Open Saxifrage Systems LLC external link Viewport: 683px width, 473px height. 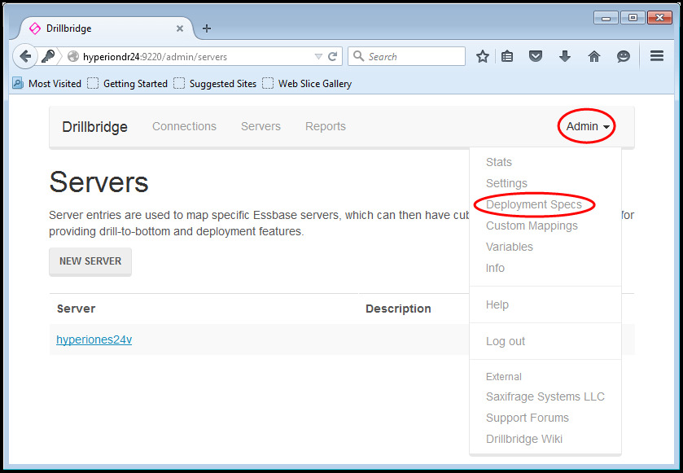(545, 396)
